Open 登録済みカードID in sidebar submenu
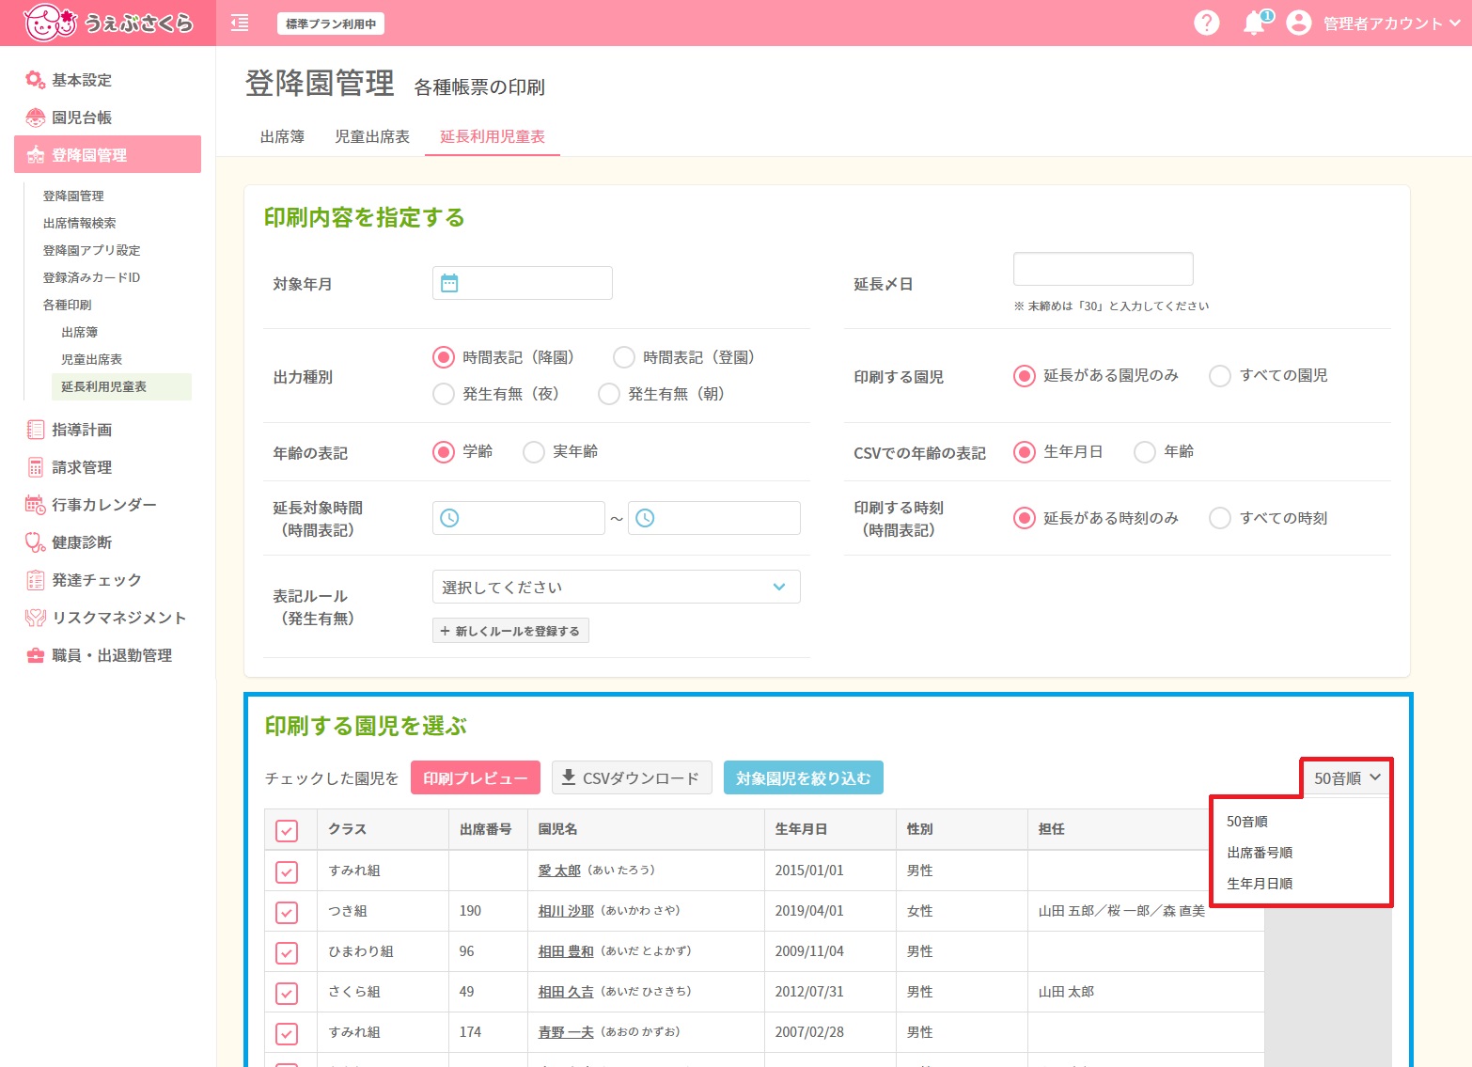Screen dimensions: 1472x1067 [91, 277]
